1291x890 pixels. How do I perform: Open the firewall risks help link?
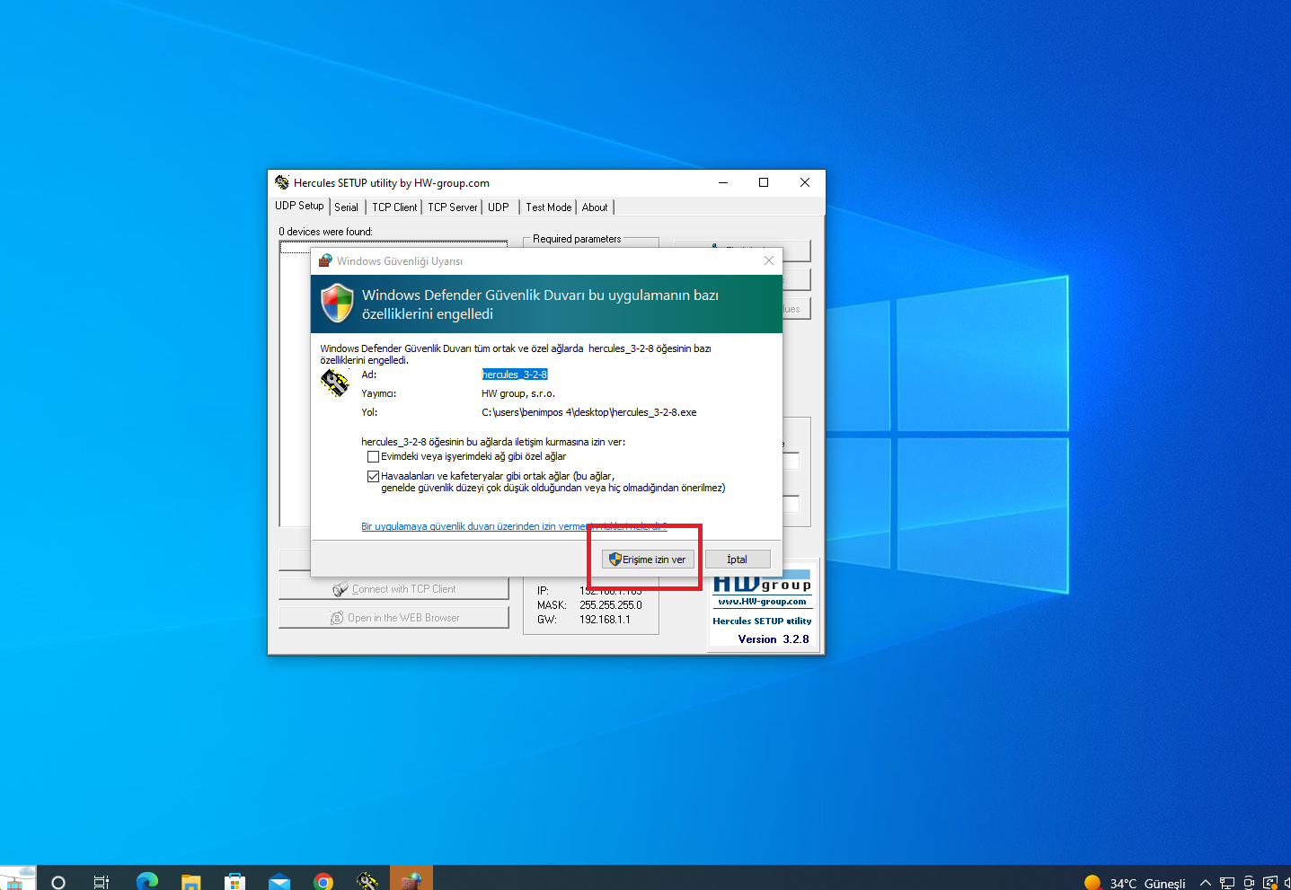[x=514, y=526]
